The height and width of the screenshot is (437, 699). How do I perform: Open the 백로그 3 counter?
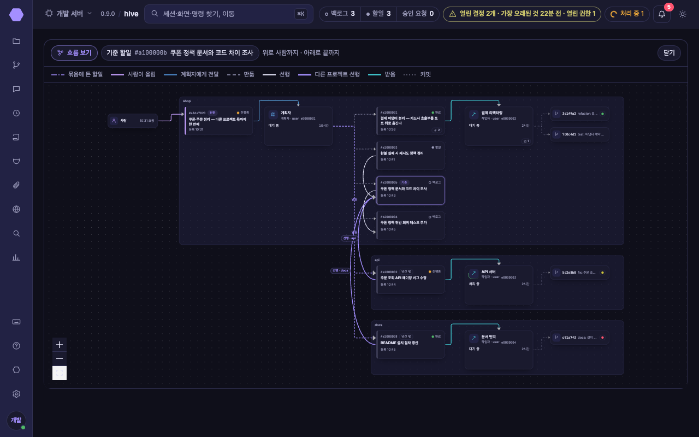[x=340, y=14]
